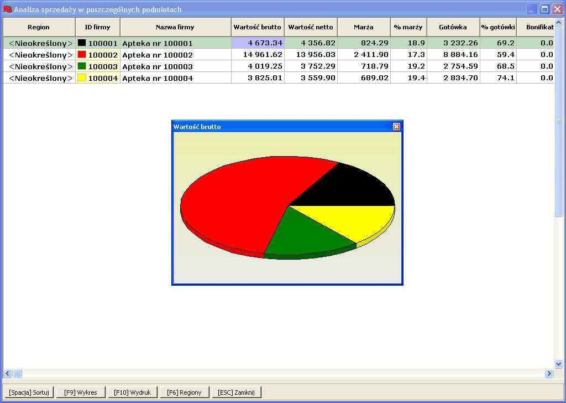Open chart with [F9] Wykres button

pyautogui.click(x=80, y=392)
